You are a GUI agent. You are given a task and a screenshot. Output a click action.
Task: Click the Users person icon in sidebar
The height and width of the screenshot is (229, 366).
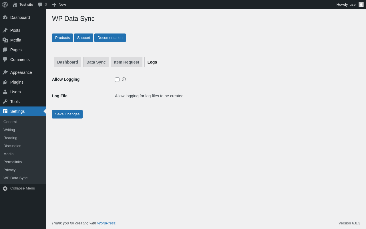point(5,92)
